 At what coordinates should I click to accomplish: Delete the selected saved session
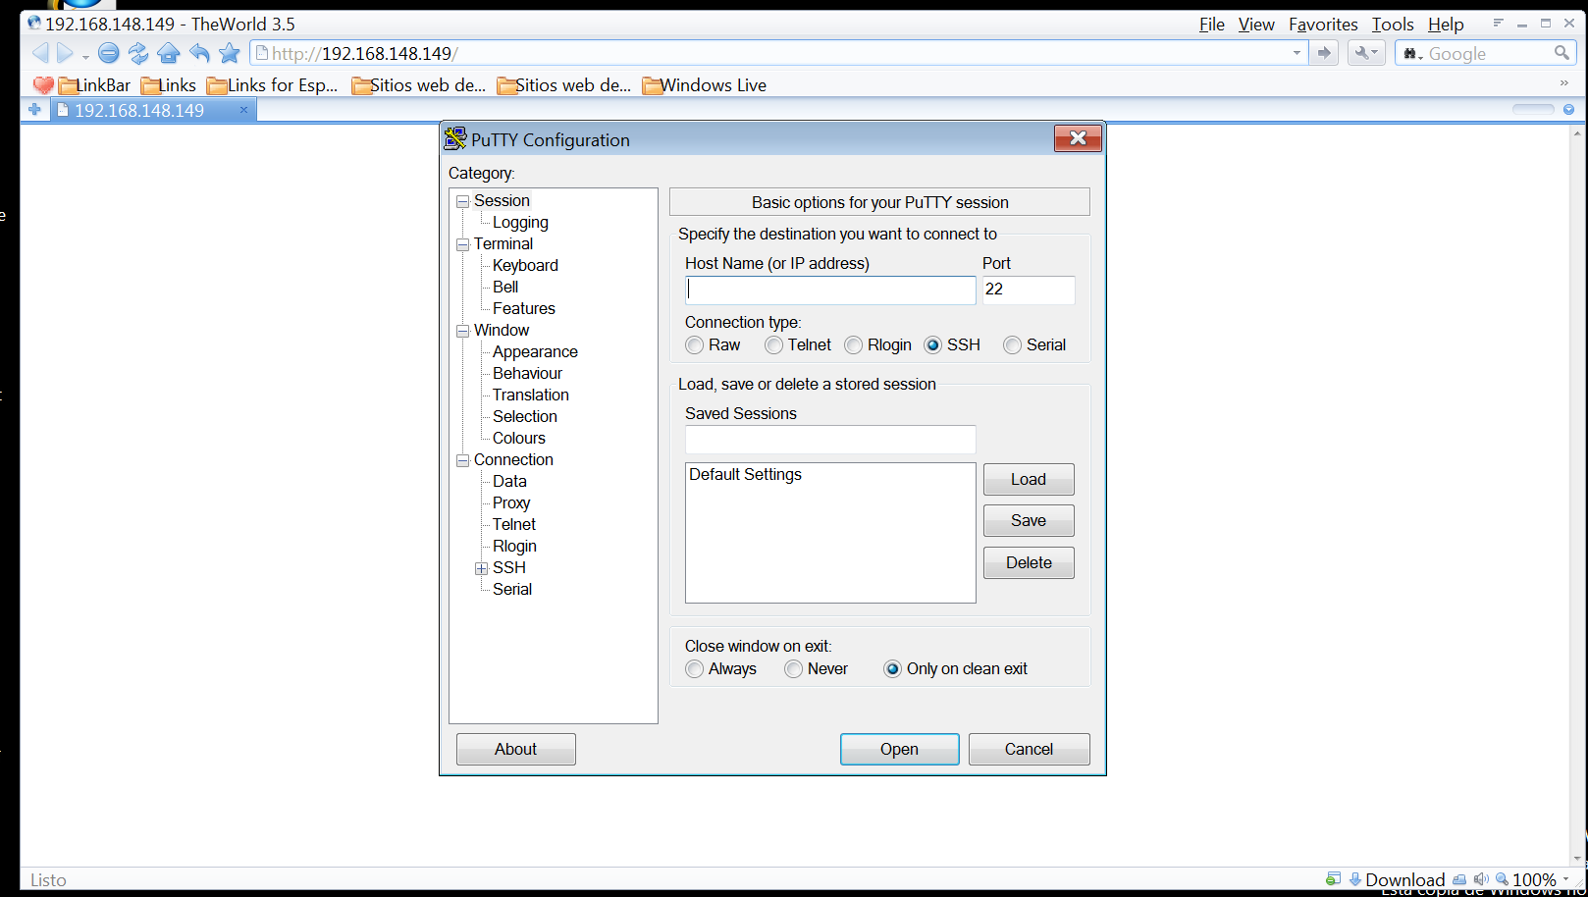pos(1029,562)
